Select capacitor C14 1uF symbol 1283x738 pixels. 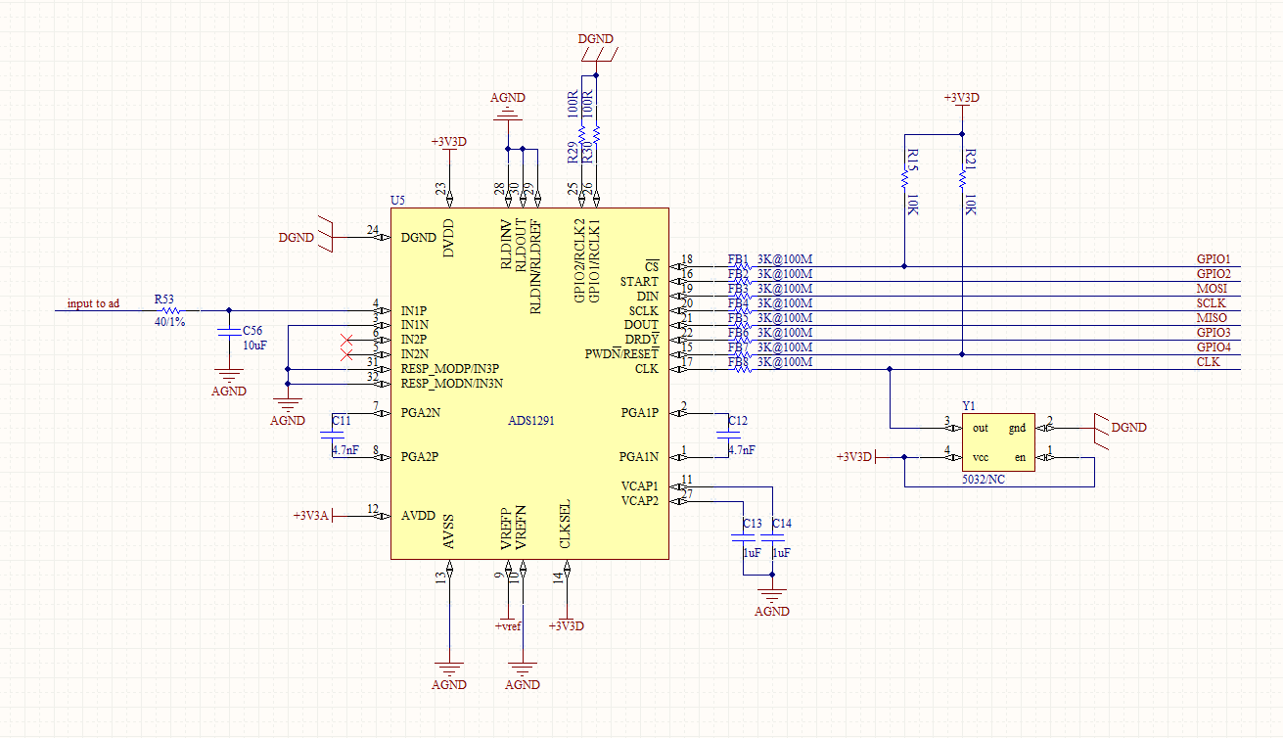coord(772,536)
